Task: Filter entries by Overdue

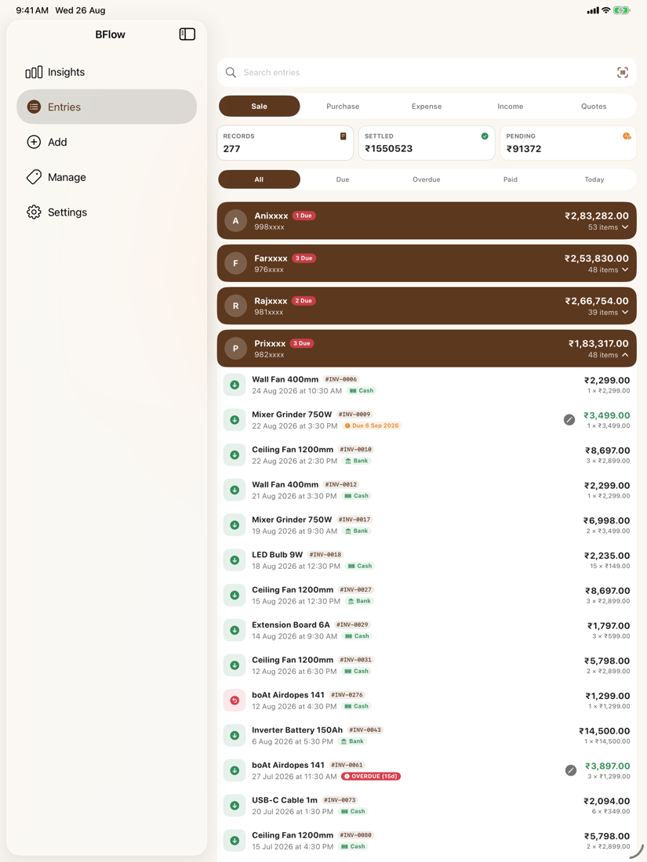Action: coord(427,179)
